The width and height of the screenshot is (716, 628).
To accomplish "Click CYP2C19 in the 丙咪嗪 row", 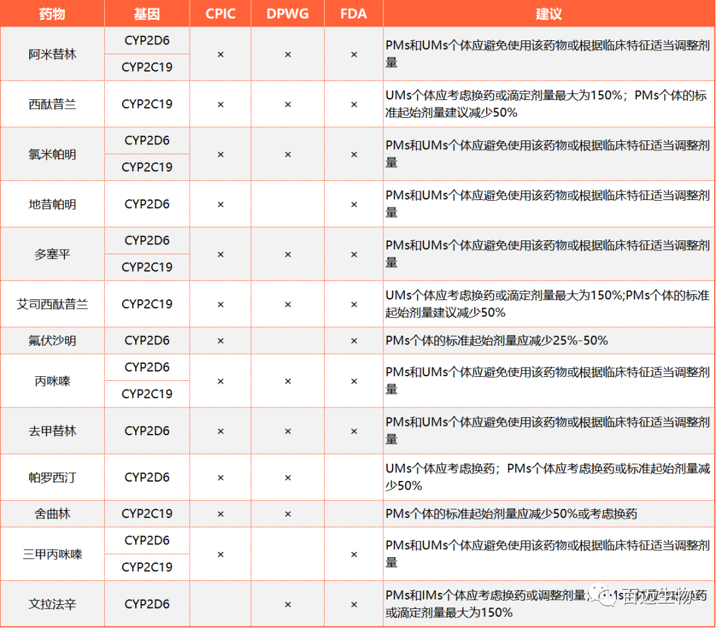I will (147, 394).
